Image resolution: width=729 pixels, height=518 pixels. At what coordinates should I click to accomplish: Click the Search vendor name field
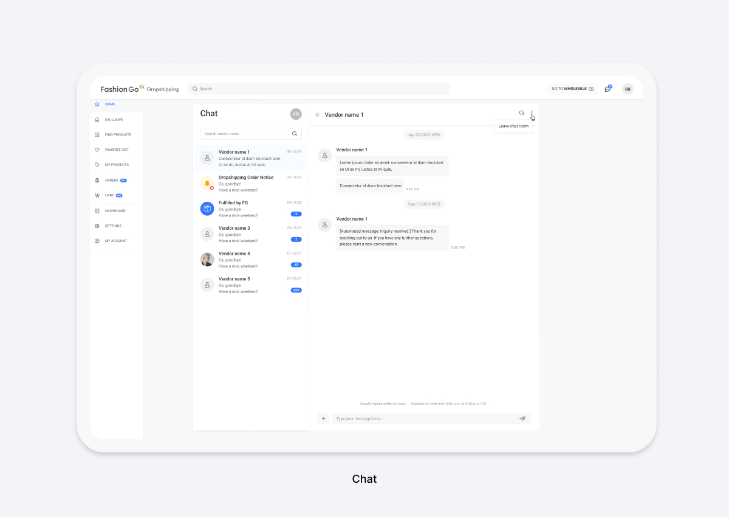246,134
